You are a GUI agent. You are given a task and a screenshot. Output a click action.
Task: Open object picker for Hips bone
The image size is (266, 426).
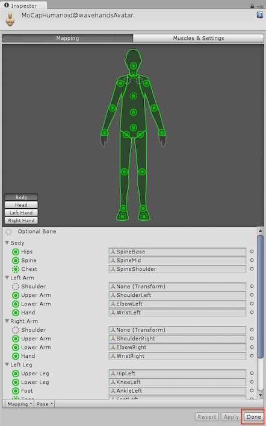pyautogui.click(x=252, y=252)
